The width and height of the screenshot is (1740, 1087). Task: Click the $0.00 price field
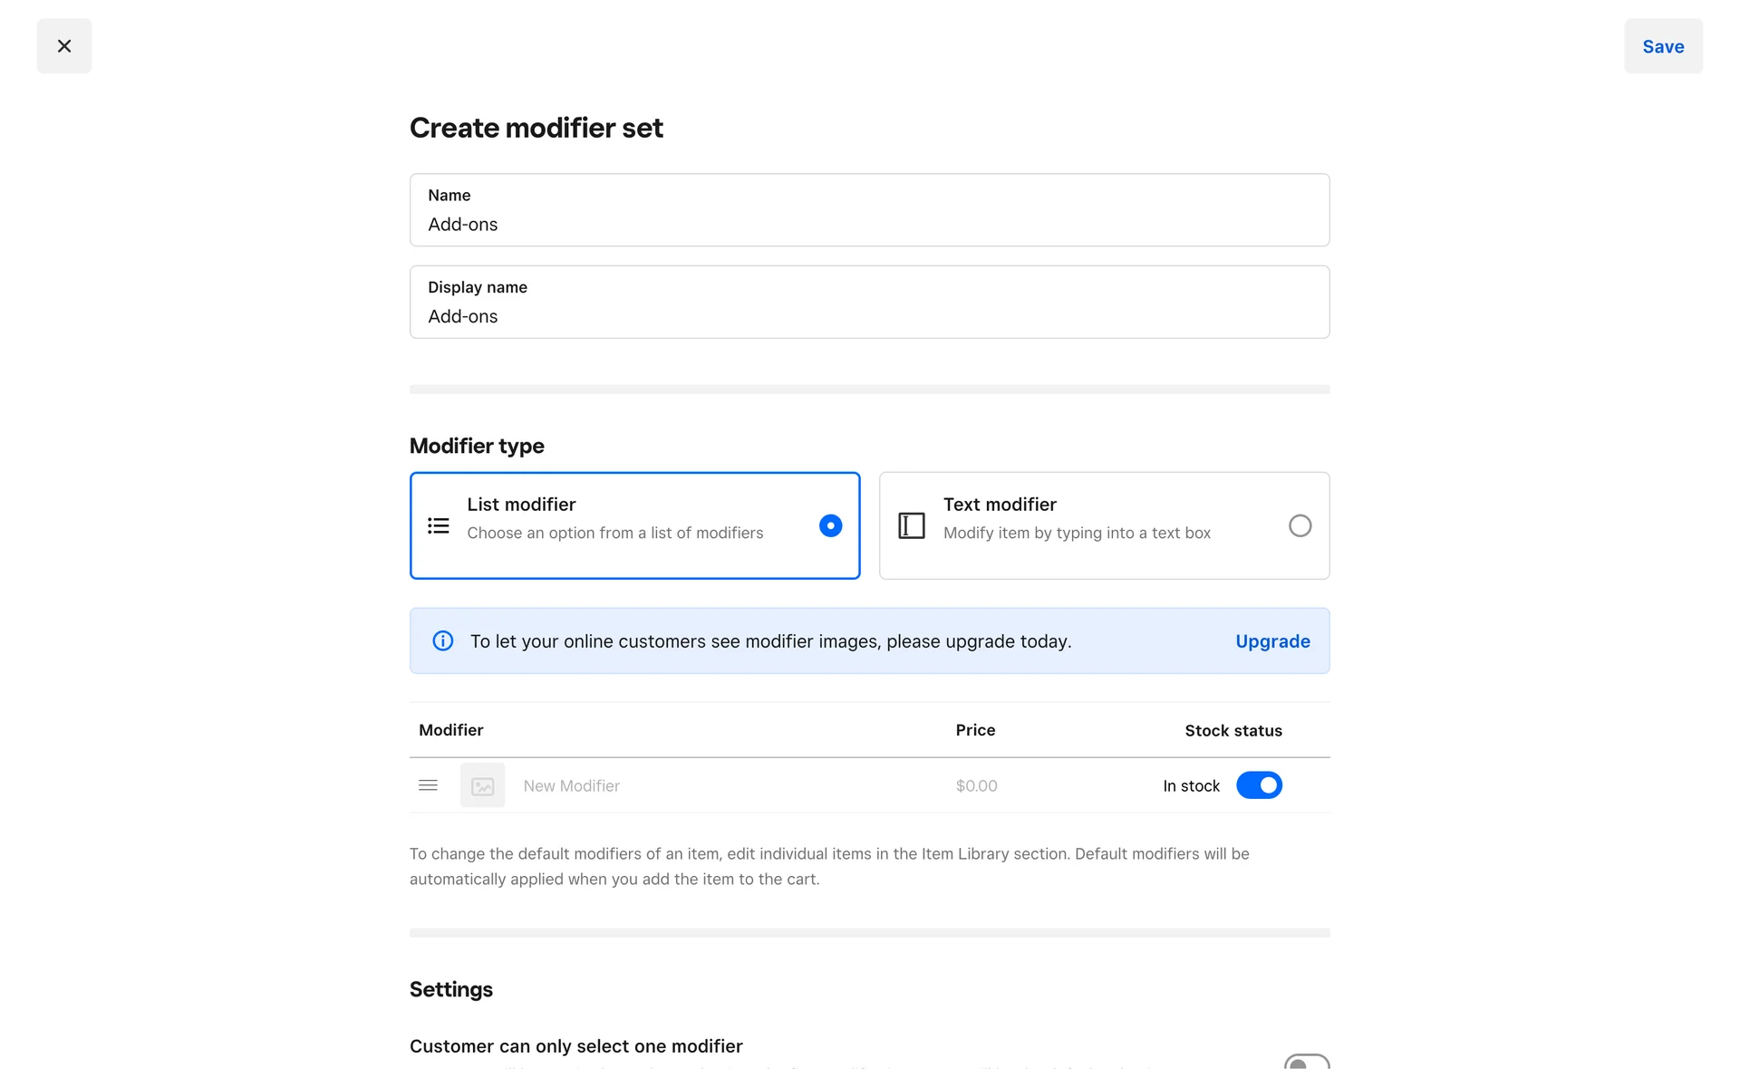click(976, 785)
